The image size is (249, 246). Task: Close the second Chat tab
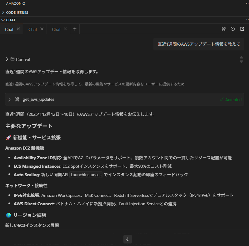(x=42, y=29)
